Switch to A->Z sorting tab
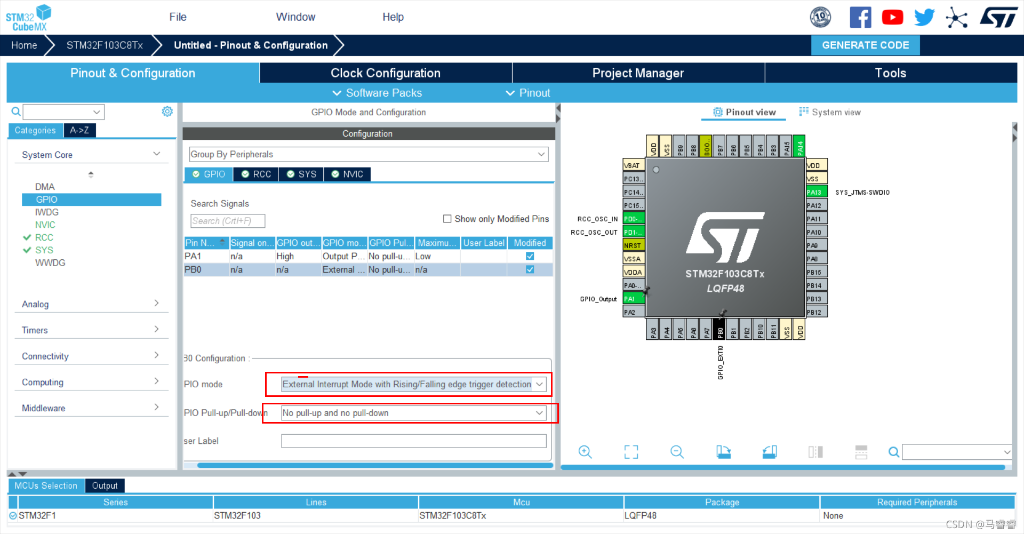The height and width of the screenshot is (534, 1024). pos(79,130)
